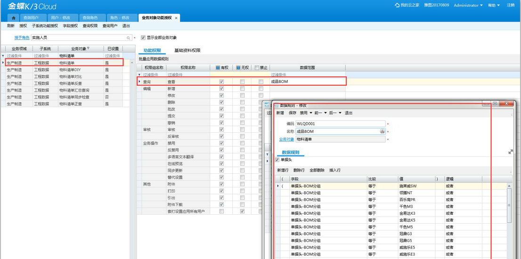
Task: Close the 业务对象功能授权 tab
Action: 176,18
